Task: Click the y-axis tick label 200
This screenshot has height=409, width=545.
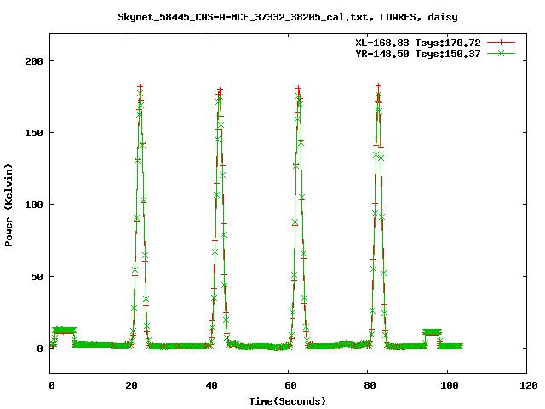Action: pos(34,61)
